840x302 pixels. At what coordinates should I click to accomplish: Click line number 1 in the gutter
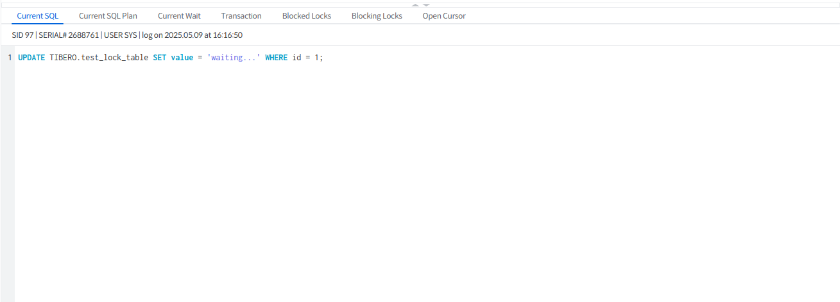coord(10,58)
